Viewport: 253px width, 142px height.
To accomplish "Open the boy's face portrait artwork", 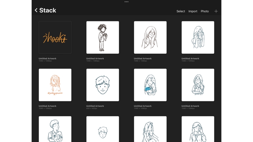I will (103, 85).
